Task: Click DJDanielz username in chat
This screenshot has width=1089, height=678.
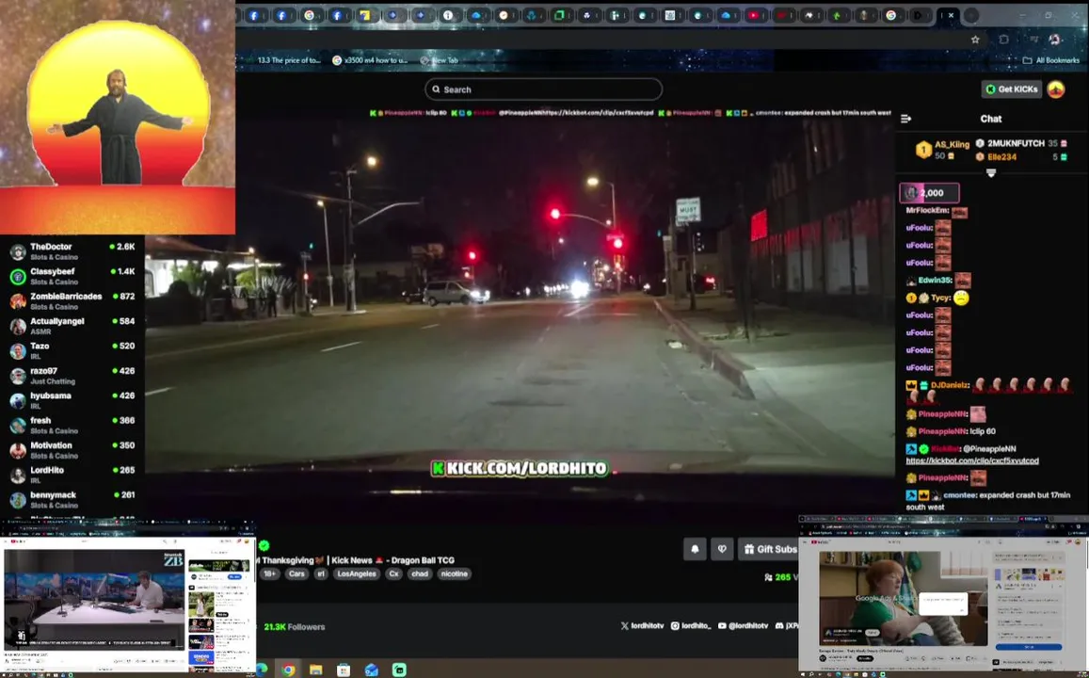Action: [950, 385]
